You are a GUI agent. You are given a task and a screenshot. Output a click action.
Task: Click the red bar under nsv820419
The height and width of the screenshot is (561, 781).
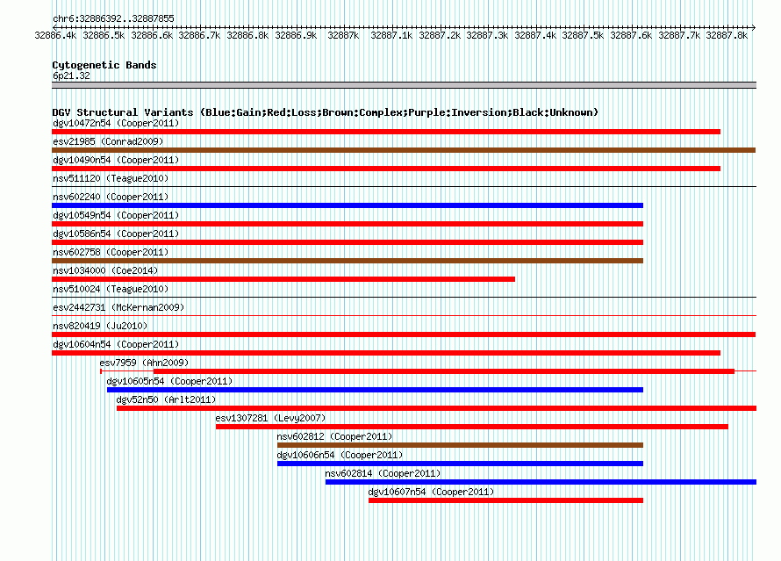pos(404,334)
